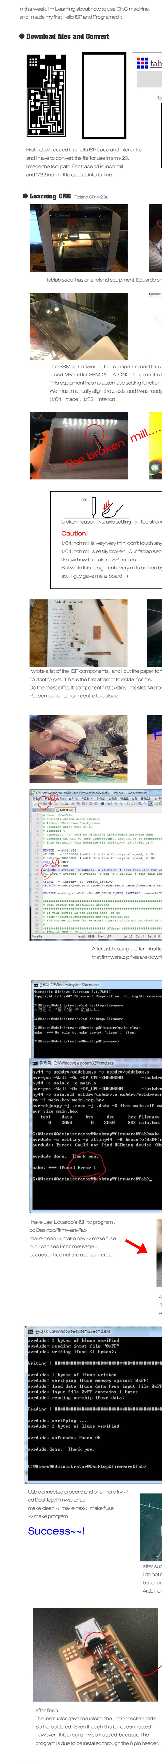Open the Roland SRM-20 machine photo
Screen dimensions: 162x1761
pyautogui.click(x=78, y=238)
